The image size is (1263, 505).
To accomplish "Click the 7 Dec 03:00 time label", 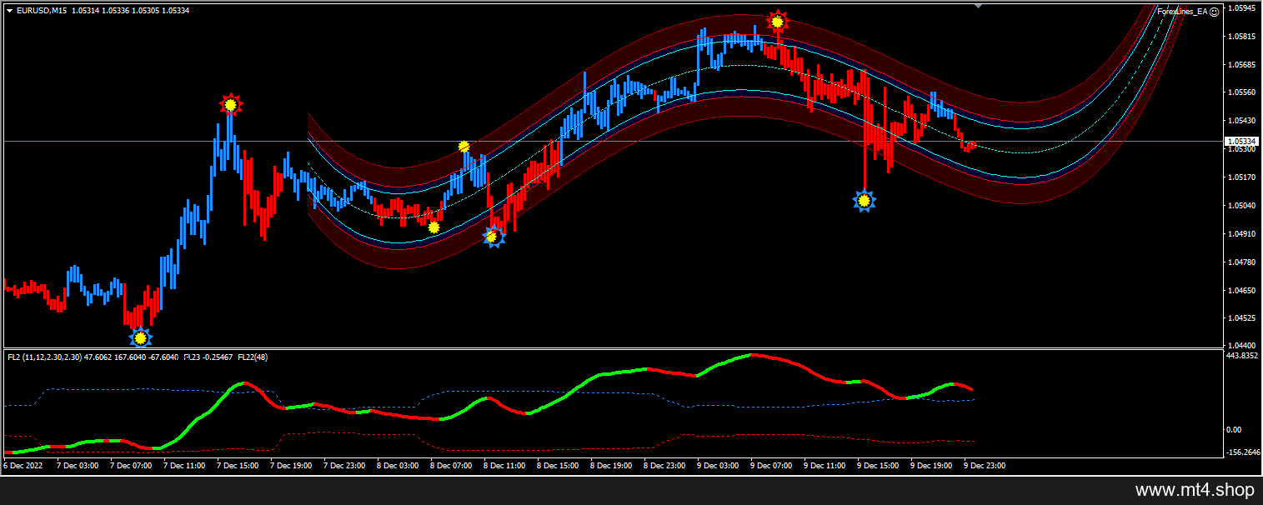I will (x=78, y=466).
